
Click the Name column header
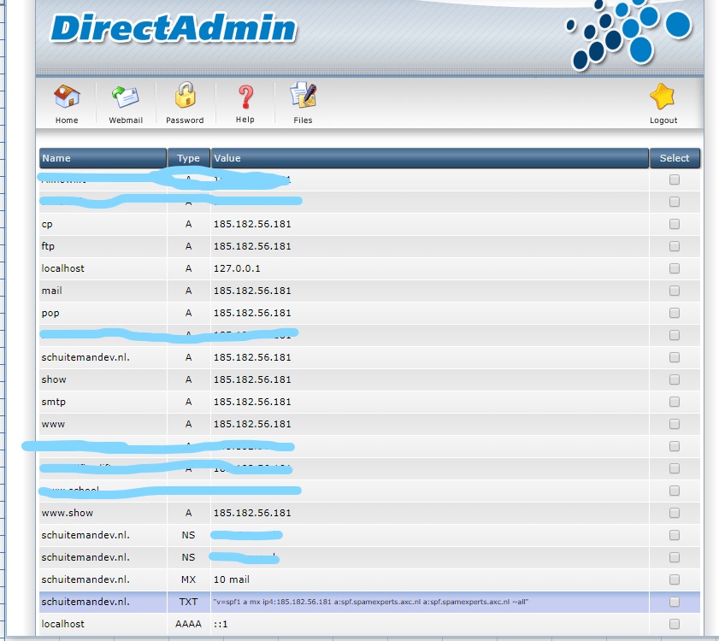click(103, 158)
